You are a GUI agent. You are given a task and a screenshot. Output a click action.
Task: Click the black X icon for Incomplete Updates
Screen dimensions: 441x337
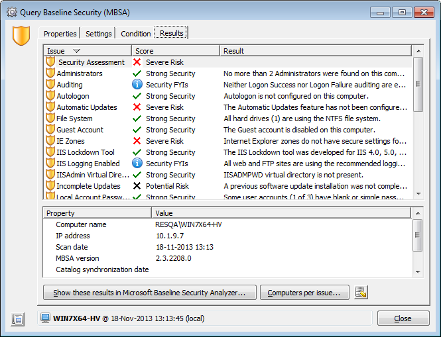(137, 185)
